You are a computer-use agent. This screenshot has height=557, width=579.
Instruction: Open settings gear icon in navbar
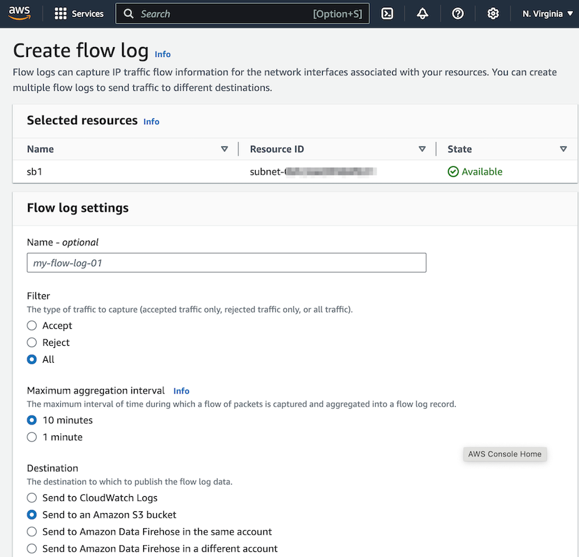point(493,14)
